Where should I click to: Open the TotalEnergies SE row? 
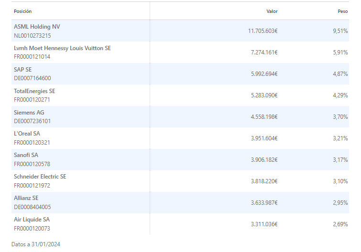point(34,91)
